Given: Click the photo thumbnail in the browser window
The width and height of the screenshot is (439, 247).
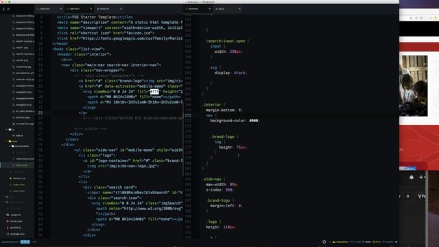Looking at the screenshot, I should point(413,85).
